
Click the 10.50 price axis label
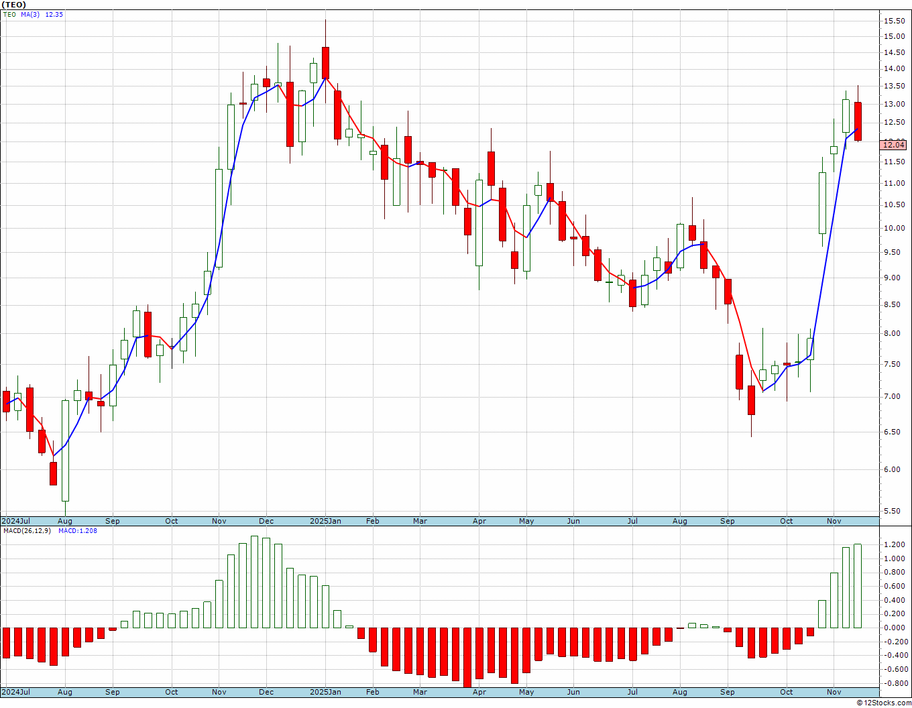[x=894, y=205]
